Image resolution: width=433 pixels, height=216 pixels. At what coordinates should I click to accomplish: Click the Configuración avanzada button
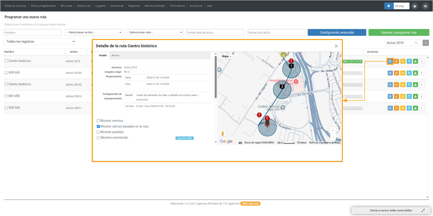pyautogui.click(x=337, y=33)
